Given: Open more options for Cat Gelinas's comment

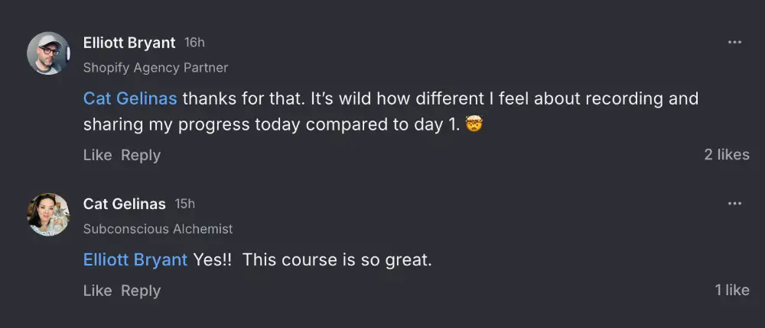Looking at the screenshot, I should [734, 204].
